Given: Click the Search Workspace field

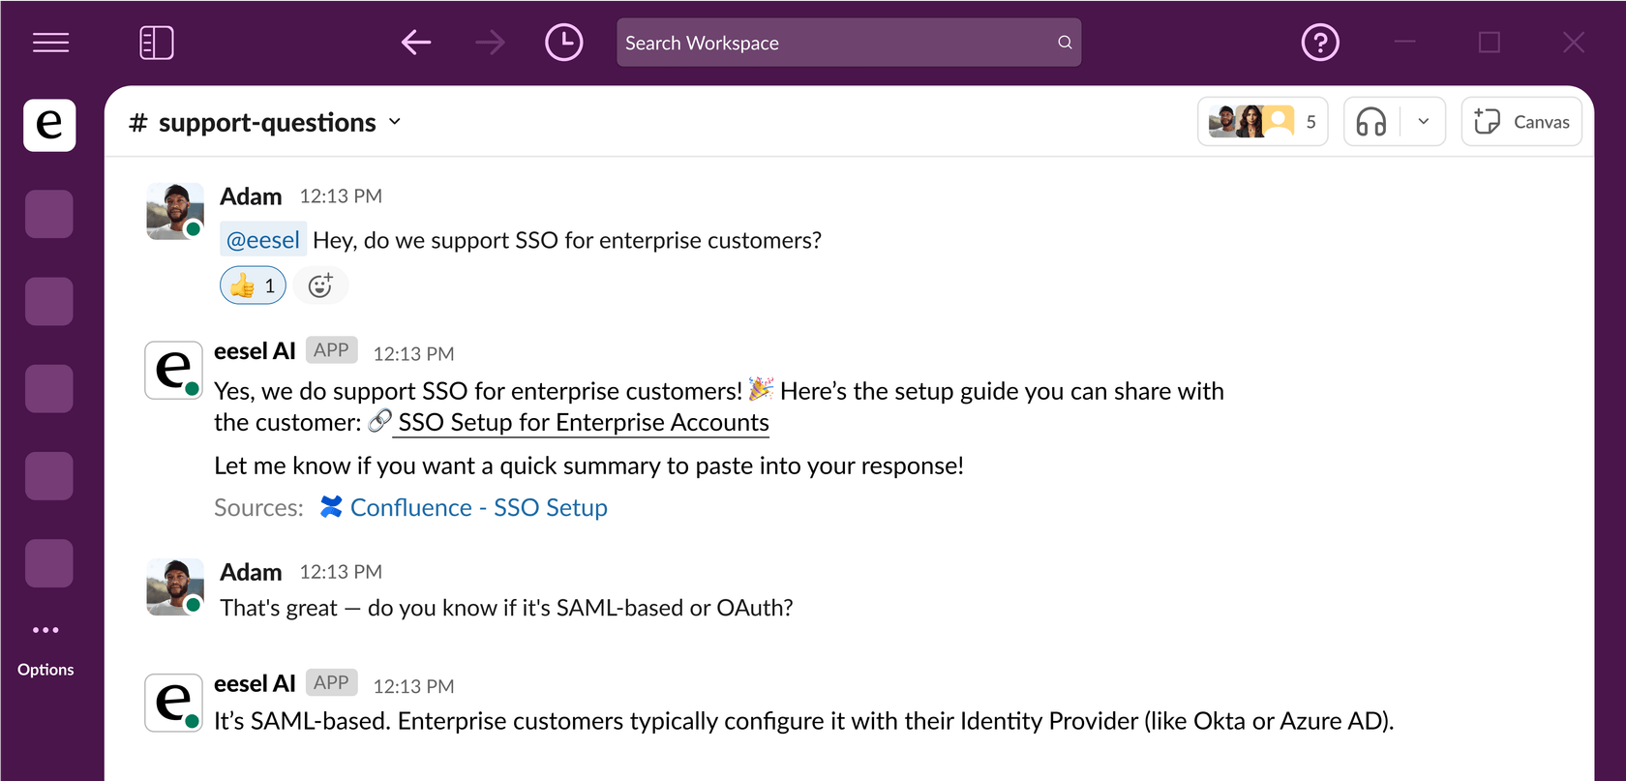Looking at the screenshot, I should click(x=832, y=43).
